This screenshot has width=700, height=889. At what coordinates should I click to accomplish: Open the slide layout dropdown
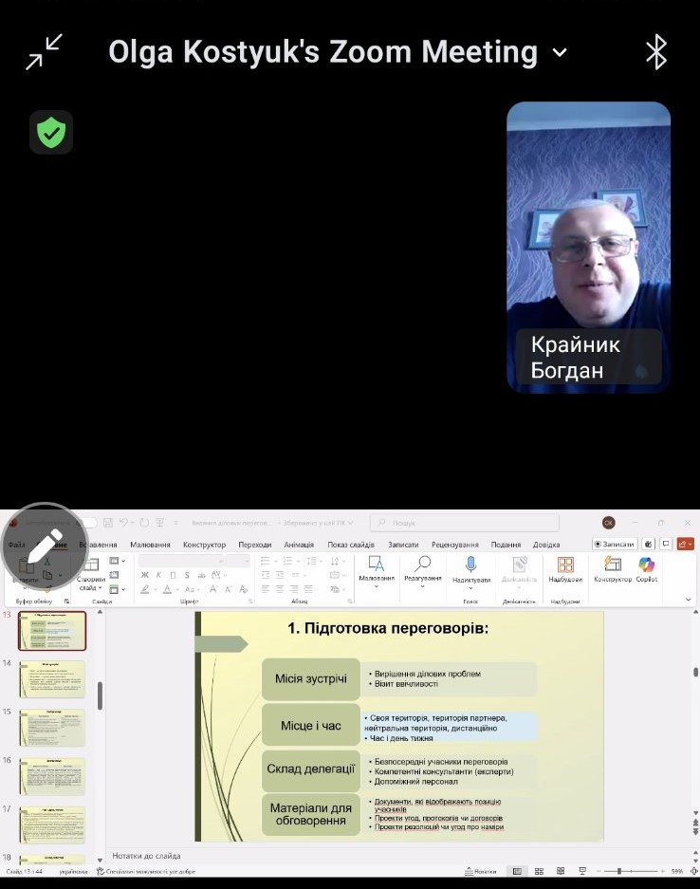pos(118,561)
